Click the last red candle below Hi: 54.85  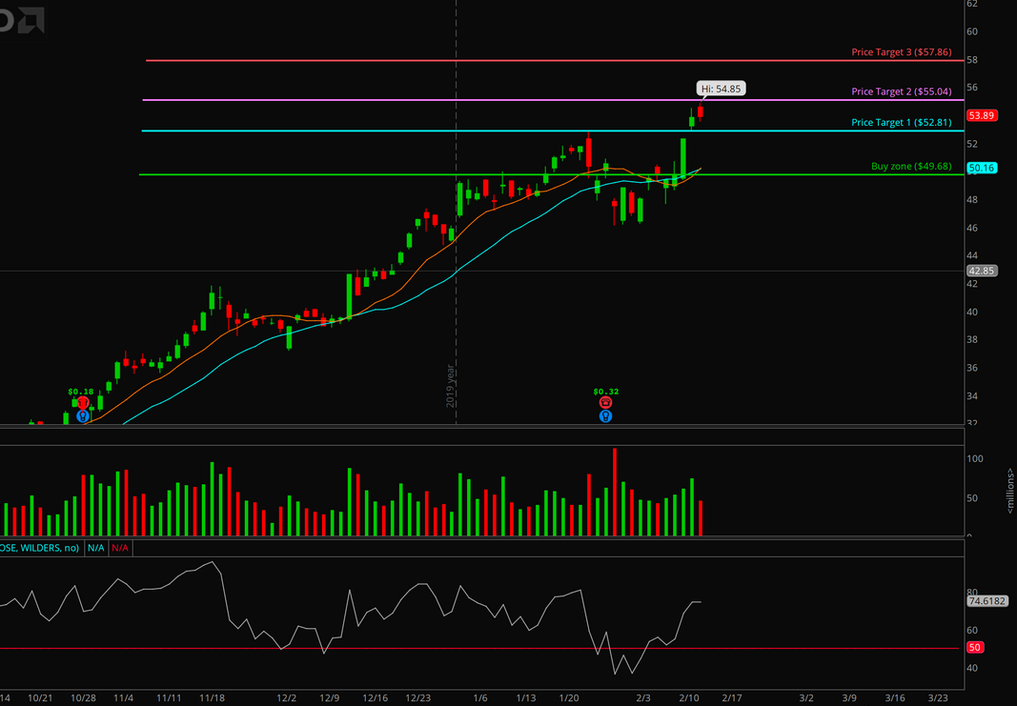click(x=701, y=112)
